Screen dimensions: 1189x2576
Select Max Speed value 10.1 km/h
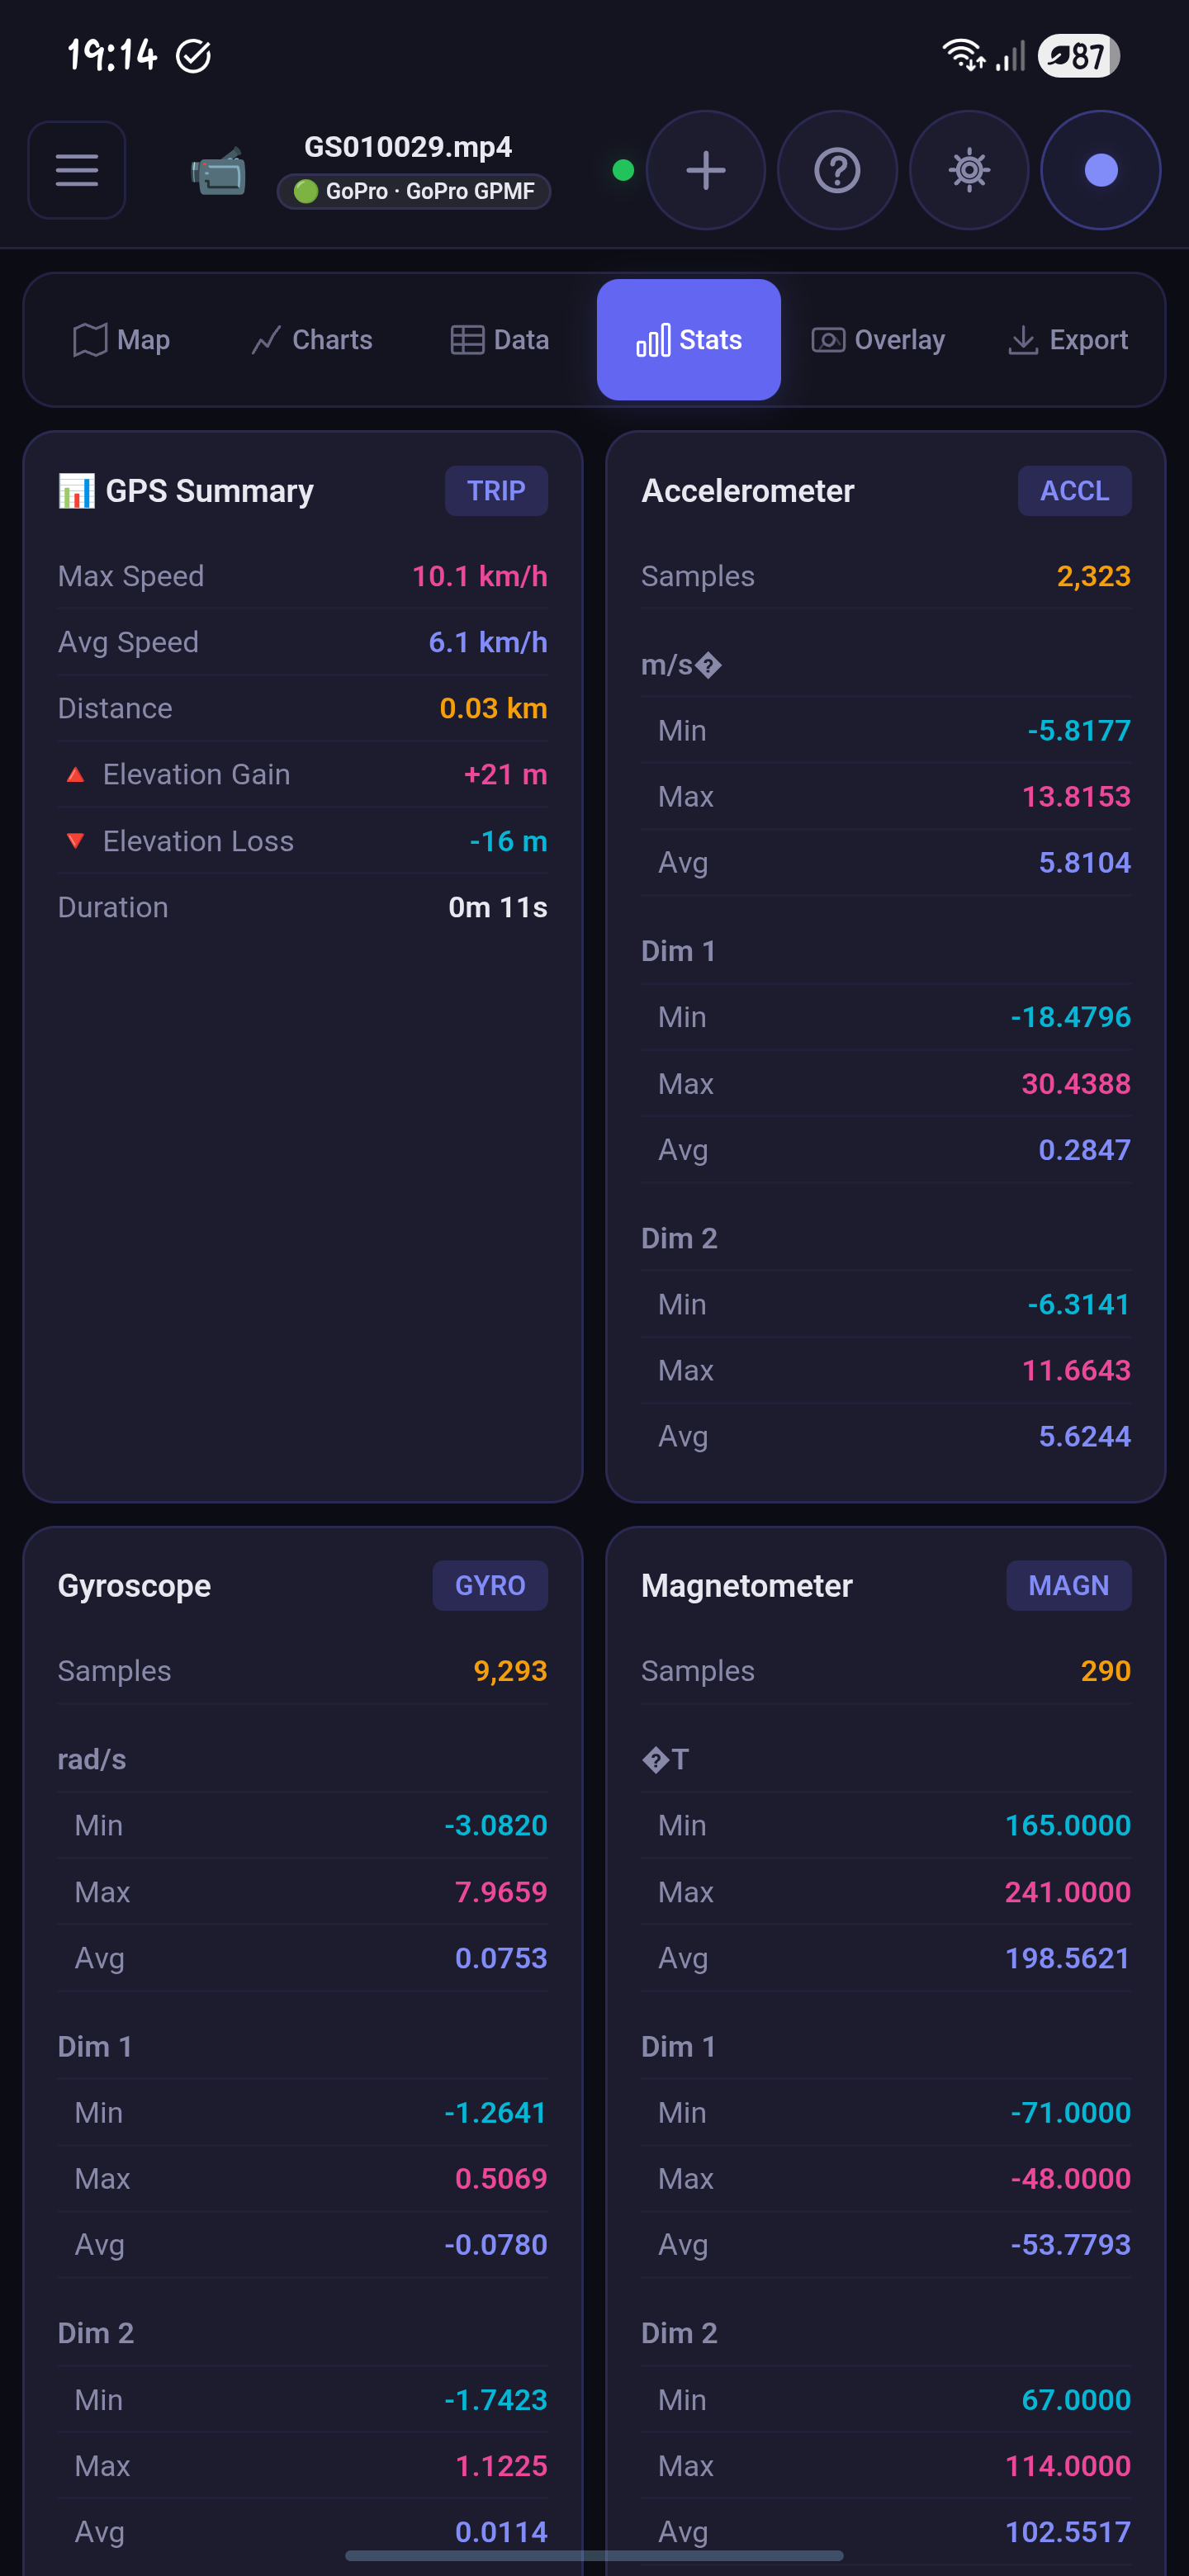[x=480, y=576]
